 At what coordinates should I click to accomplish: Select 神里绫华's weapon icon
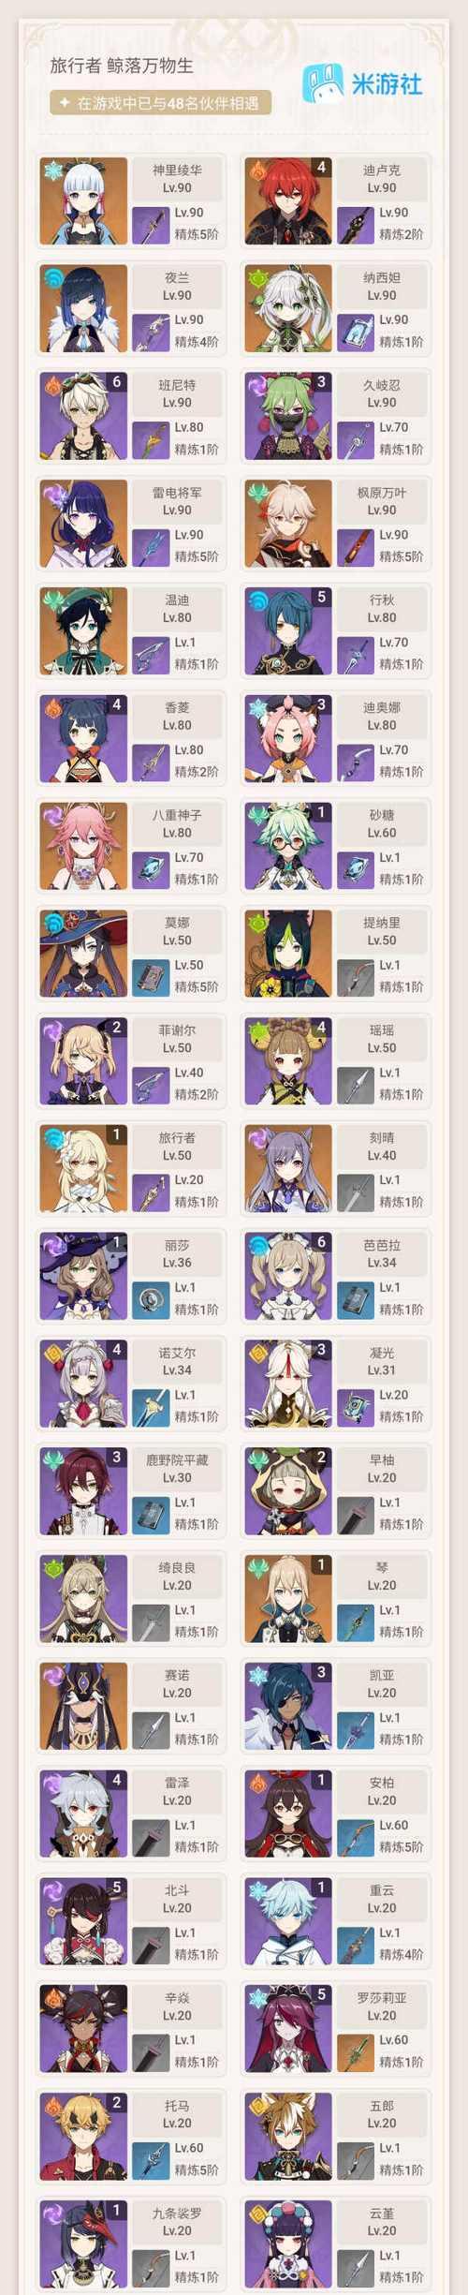(x=150, y=225)
